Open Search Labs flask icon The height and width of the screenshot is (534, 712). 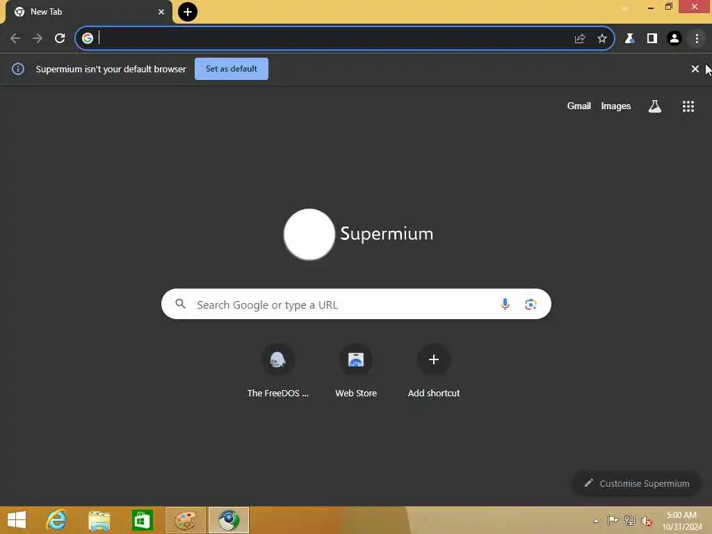[655, 106]
